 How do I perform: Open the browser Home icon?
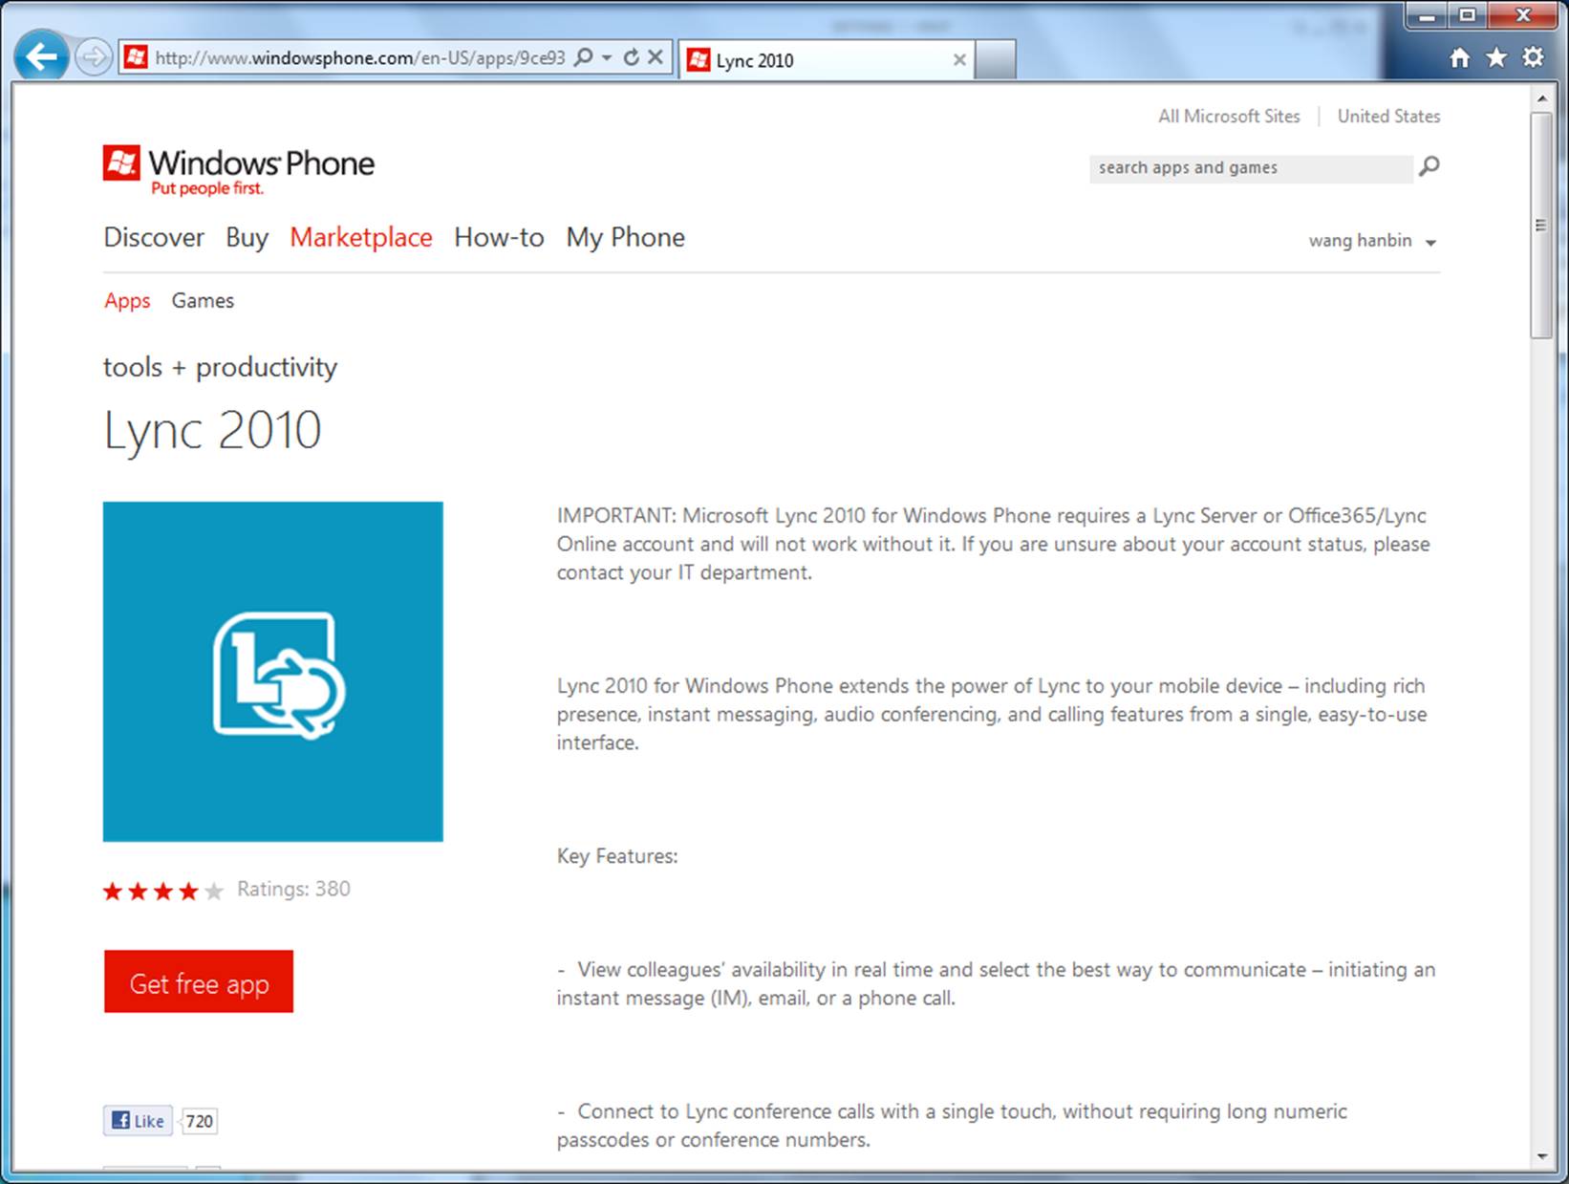pos(1459,58)
